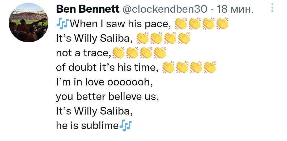Click the text "When I saw his pace,"
The image size is (287, 141).
[119, 24]
